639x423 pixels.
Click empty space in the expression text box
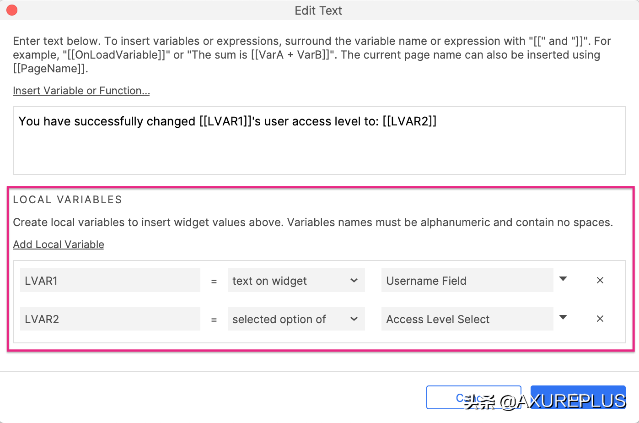click(x=319, y=153)
